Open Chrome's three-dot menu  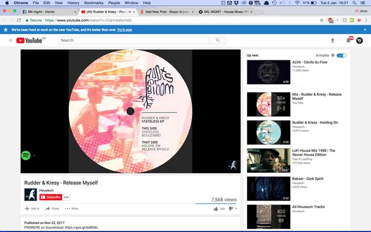coord(366,20)
